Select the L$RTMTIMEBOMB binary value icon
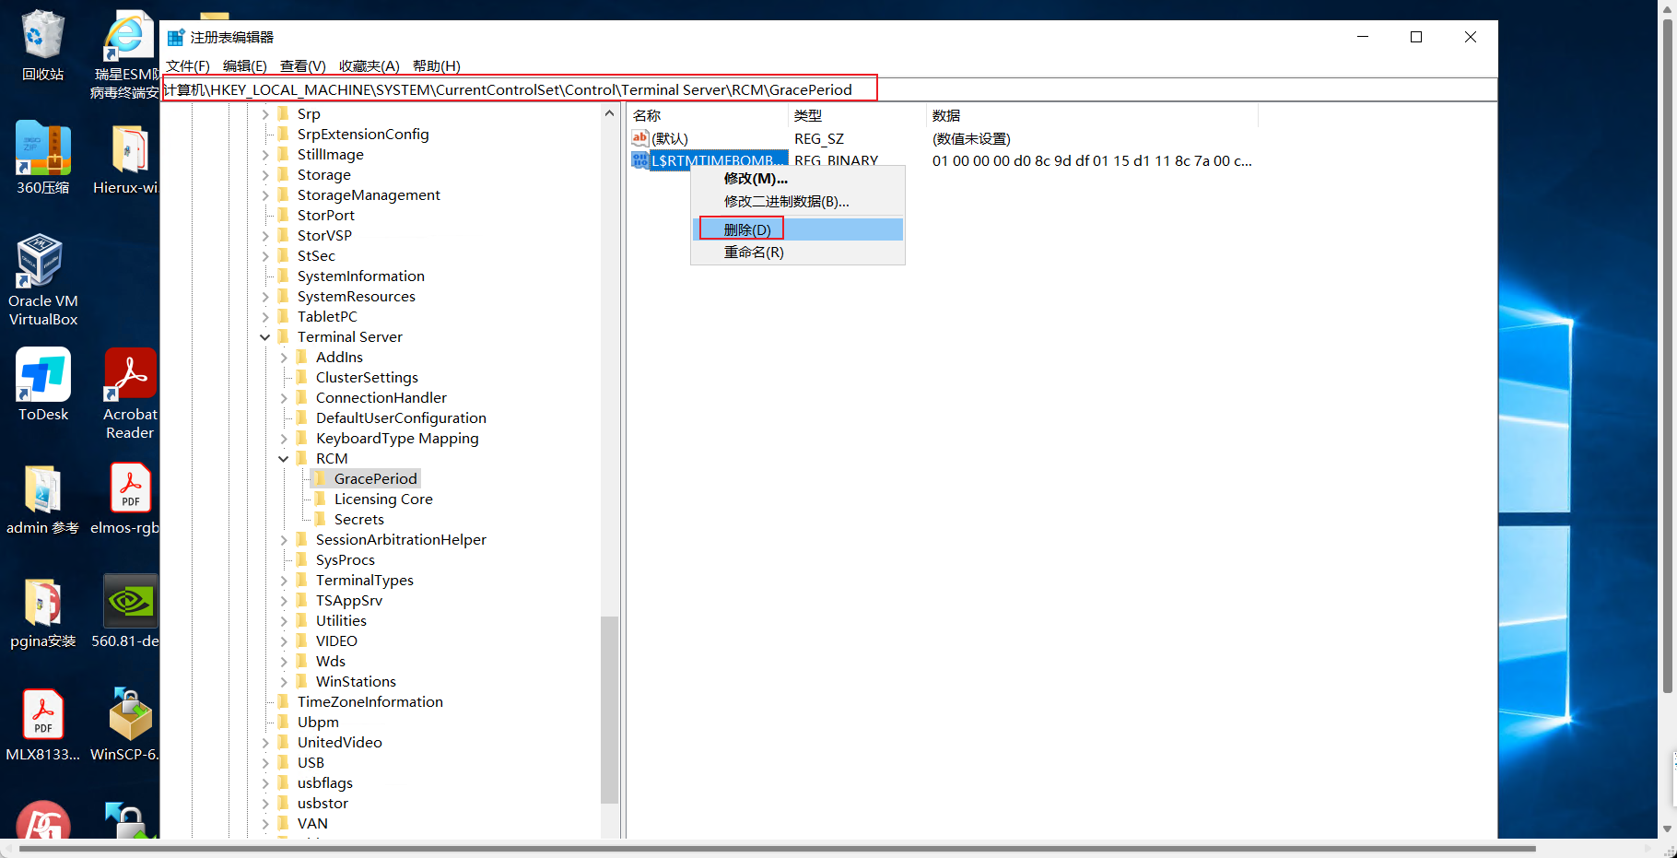Screen dimensions: 1677x858 (640, 159)
